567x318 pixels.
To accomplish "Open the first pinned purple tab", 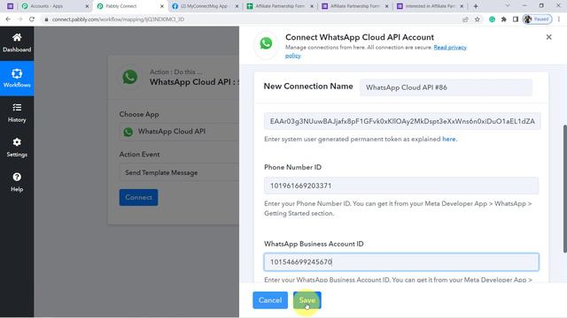I will point(10,6).
